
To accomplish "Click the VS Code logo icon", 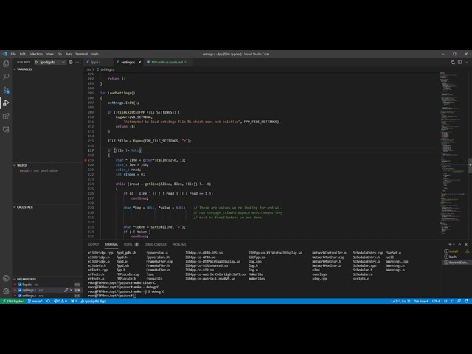I will [x=4, y=54].
